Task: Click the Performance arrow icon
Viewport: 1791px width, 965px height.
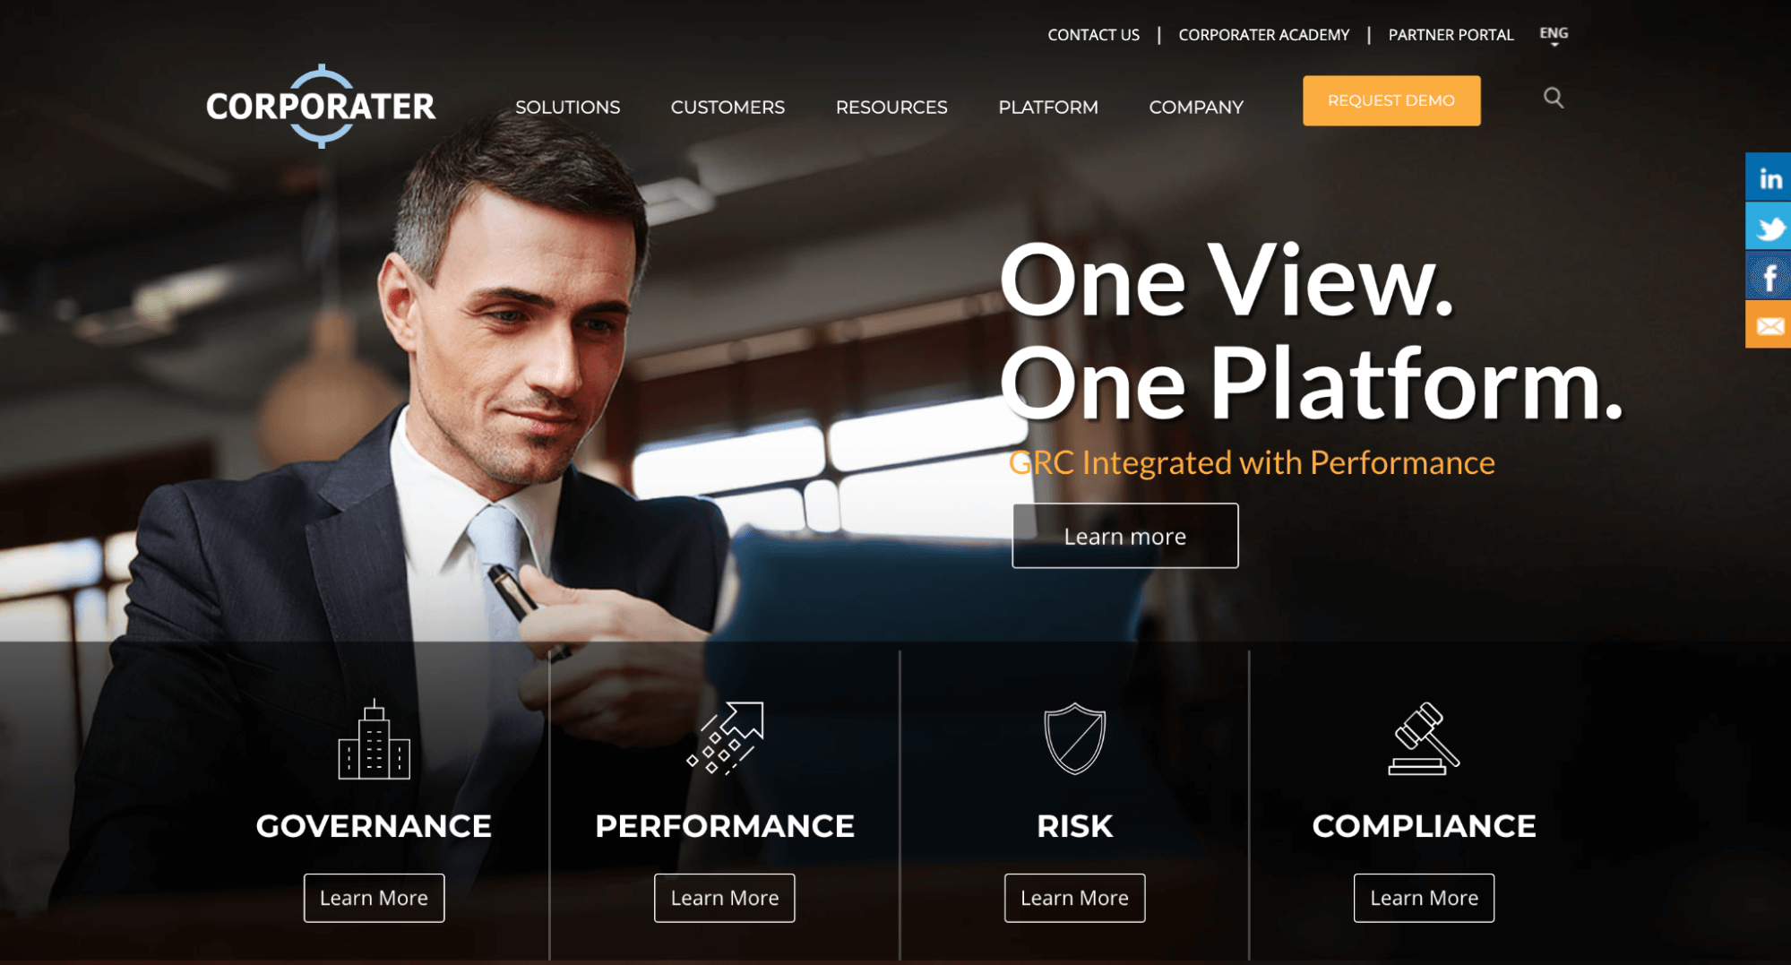Action: point(725,737)
